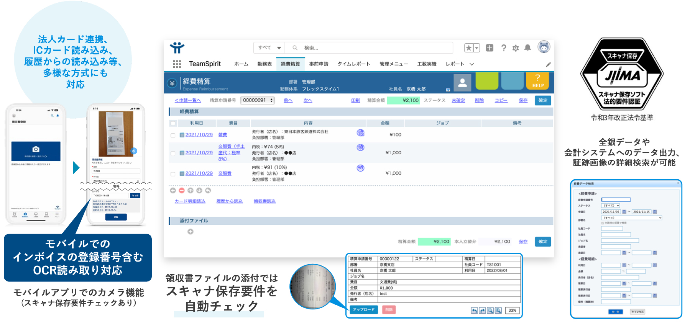Click the 領収書読込 link
This screenshot has height=322, width=690.
click(264, 201)
